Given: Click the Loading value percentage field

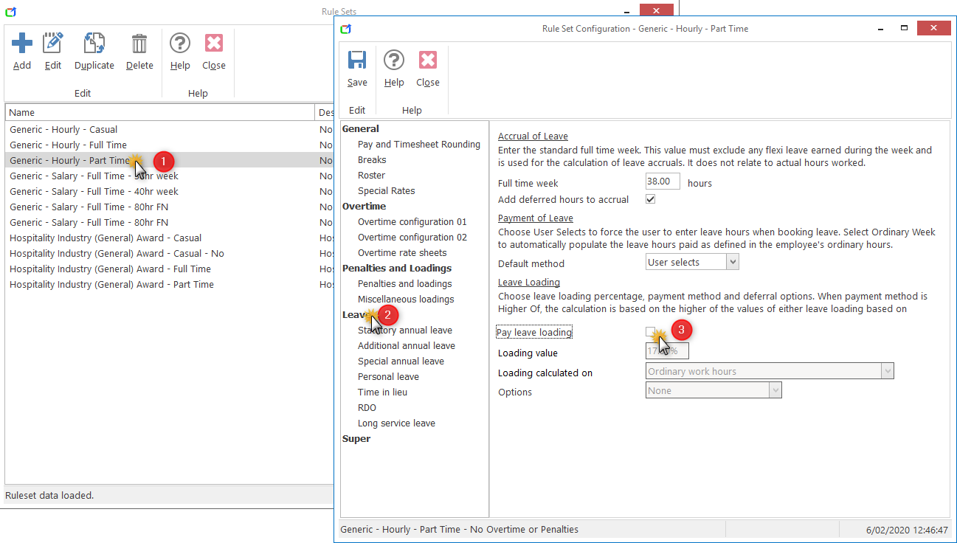Looking at the screenshot, I should pyautogui.click(x=667, y=351).
